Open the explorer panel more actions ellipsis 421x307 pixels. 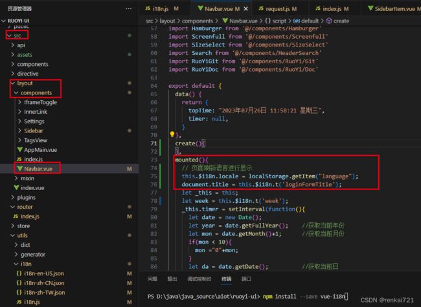point(128,9)
